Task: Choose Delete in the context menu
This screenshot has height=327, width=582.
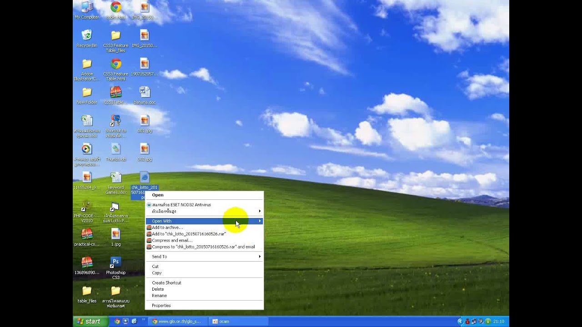Action: click(x=204, y=289)
